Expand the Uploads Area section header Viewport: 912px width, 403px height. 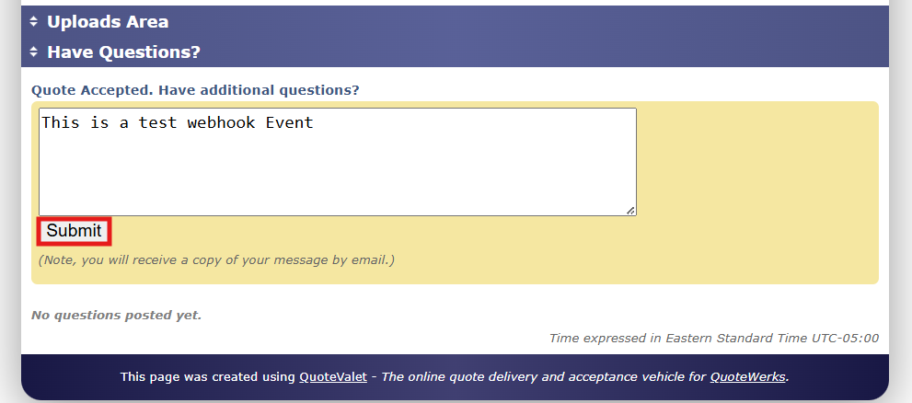[x=108, y=22]
